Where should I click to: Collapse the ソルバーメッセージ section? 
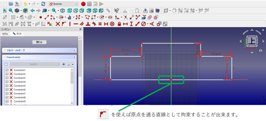pos(75,50)
